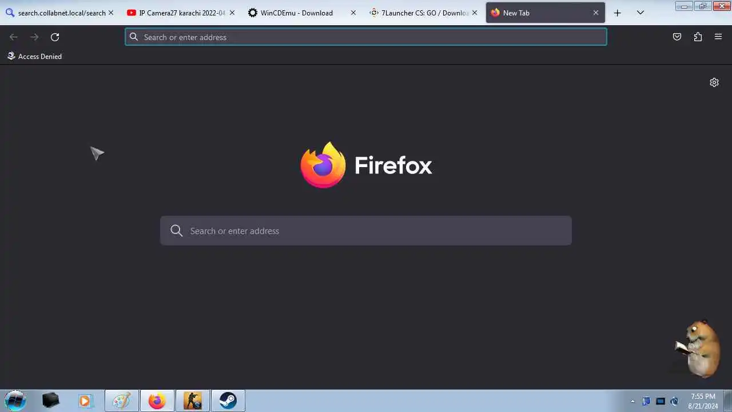This screenshot has height=412, width=732.
Task: Select the New Tab tab
Action: point(545,13)
